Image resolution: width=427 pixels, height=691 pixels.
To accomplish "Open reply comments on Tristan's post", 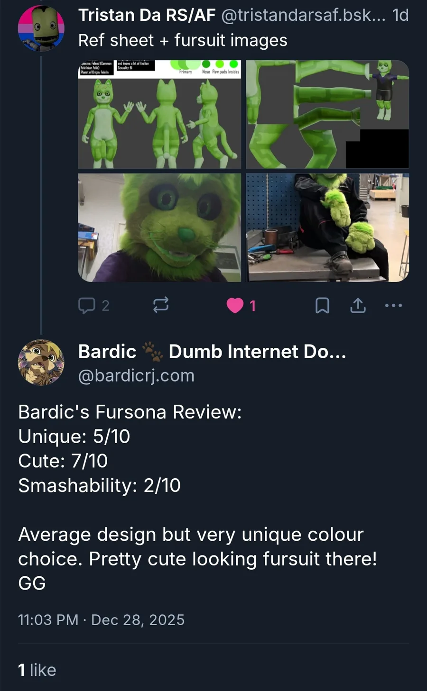I will tap(93, 306).
